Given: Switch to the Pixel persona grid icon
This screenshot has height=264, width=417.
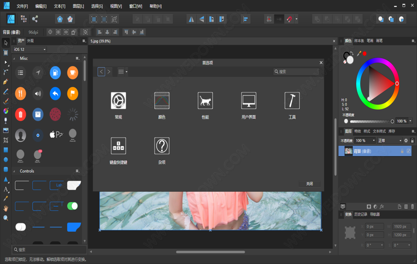Looking at the screenshot, I should point(24,19).
